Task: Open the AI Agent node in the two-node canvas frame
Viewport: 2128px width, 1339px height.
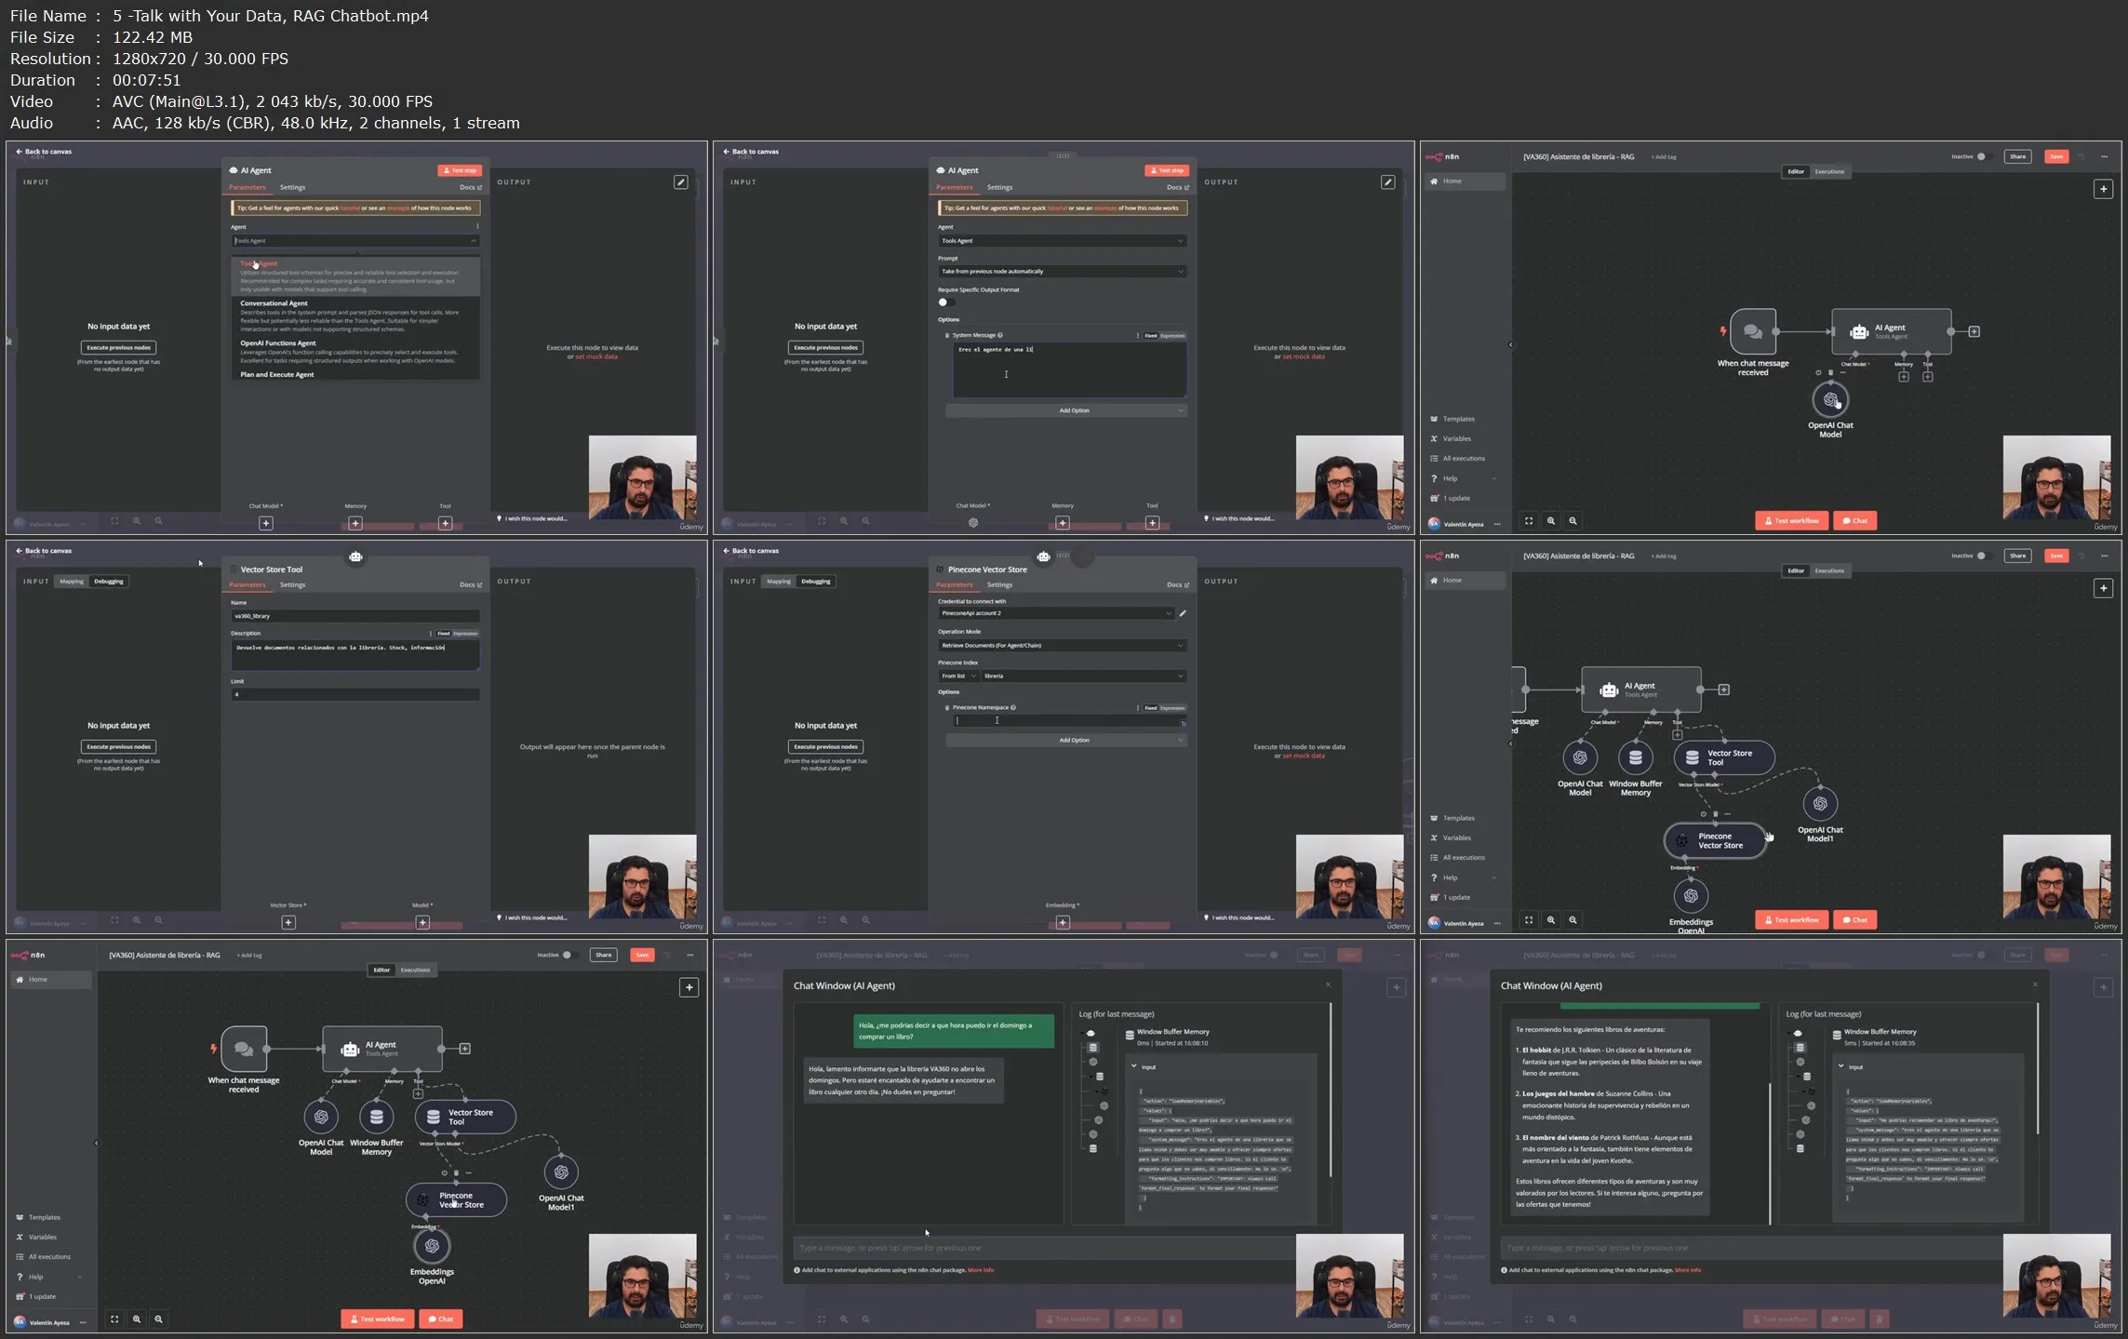Action: (1891, 331)
